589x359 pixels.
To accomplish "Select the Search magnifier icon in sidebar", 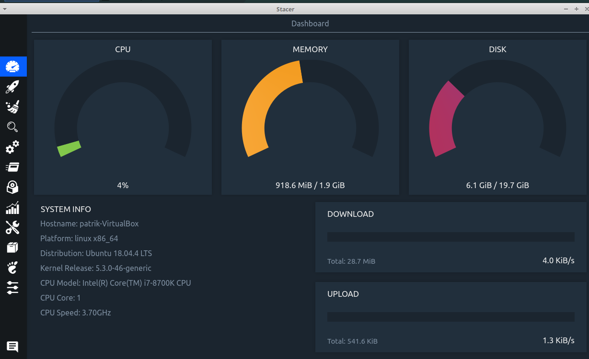I will point(12,127).
